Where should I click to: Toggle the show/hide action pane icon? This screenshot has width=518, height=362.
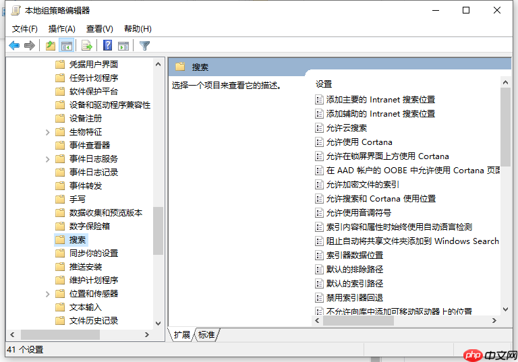point(123,46)
